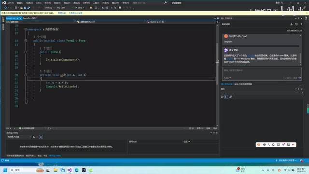309x174 pixels.
Task: Toggle the details pane icon in Call Hierarchy
Action: click(x=41, y=137)
